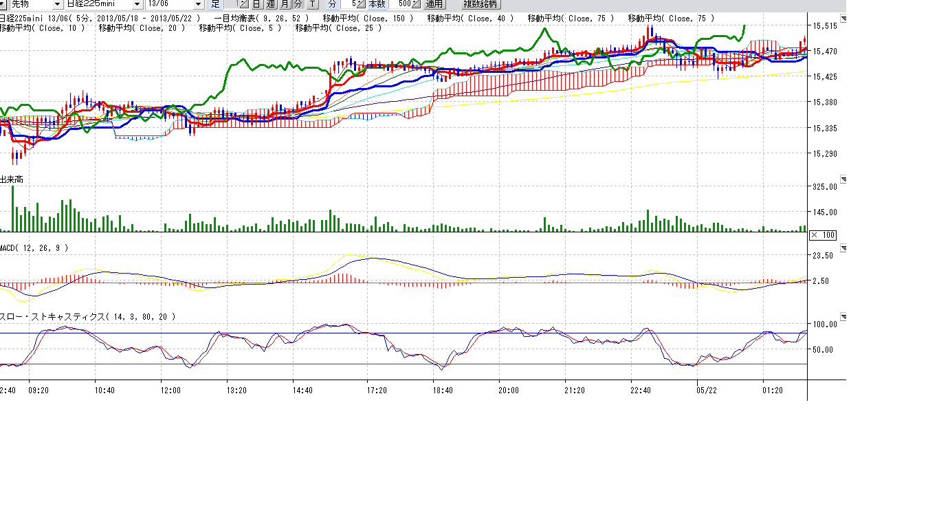Select the daily (日) timeframe button

click(256, 4)
